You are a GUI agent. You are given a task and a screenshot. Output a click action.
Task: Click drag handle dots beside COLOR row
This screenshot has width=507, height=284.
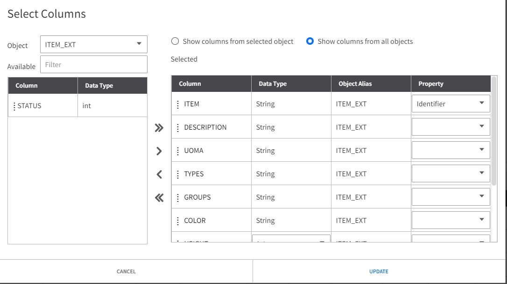(178, 221)
